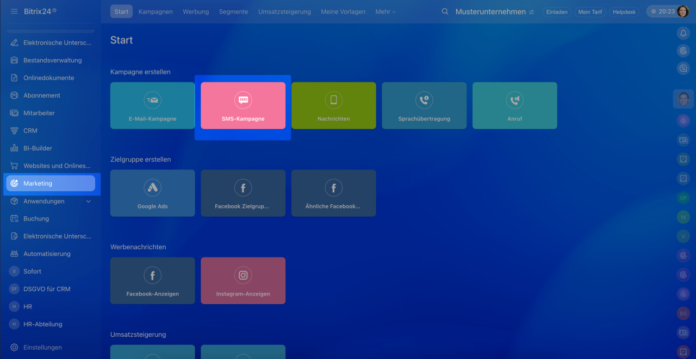Viewport: 696px width, 359px height.
Task: Open the M contact in right panel
Action: tap(683, 217)
